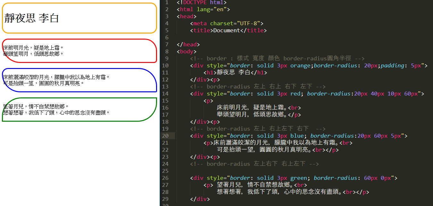
Task: Click the opening body tag on line 8
Action: click(x=187, y=51)
